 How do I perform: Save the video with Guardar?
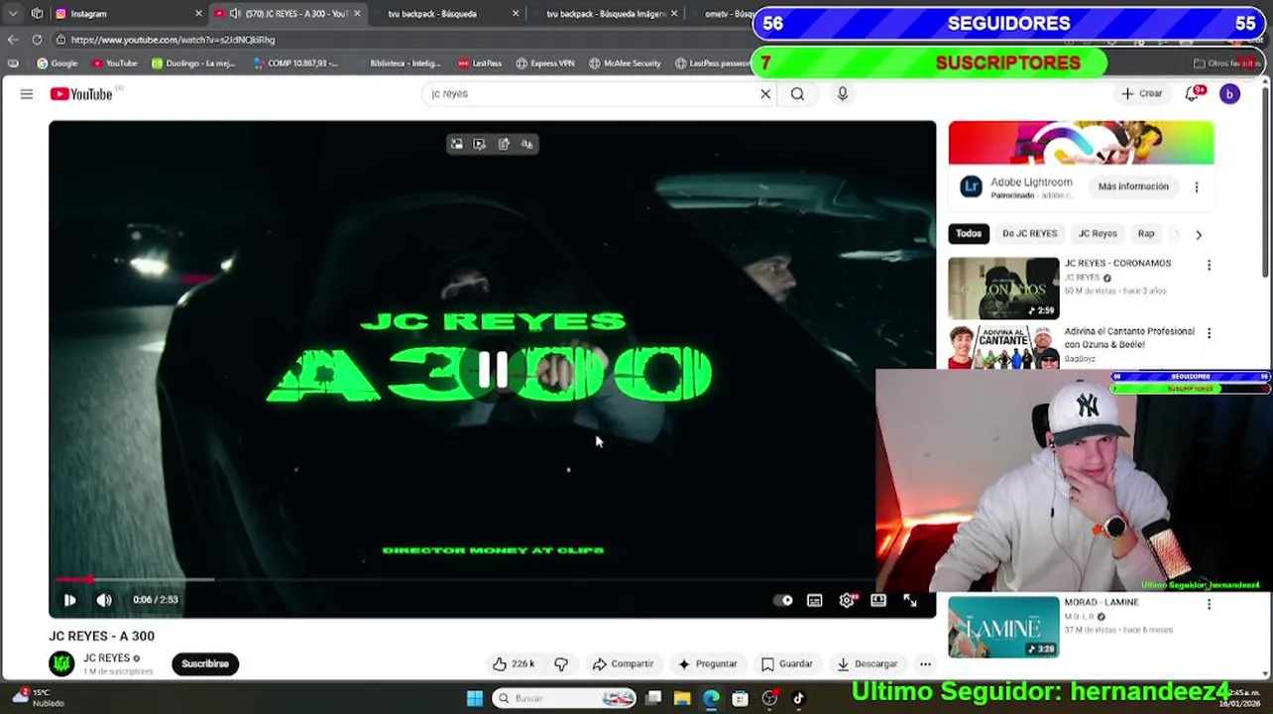point(787,664)
